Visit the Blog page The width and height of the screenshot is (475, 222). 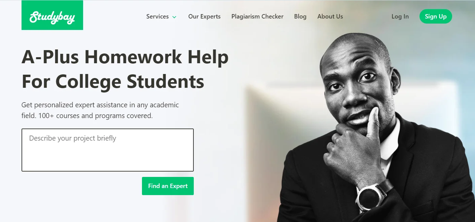(x=300, y=16)
